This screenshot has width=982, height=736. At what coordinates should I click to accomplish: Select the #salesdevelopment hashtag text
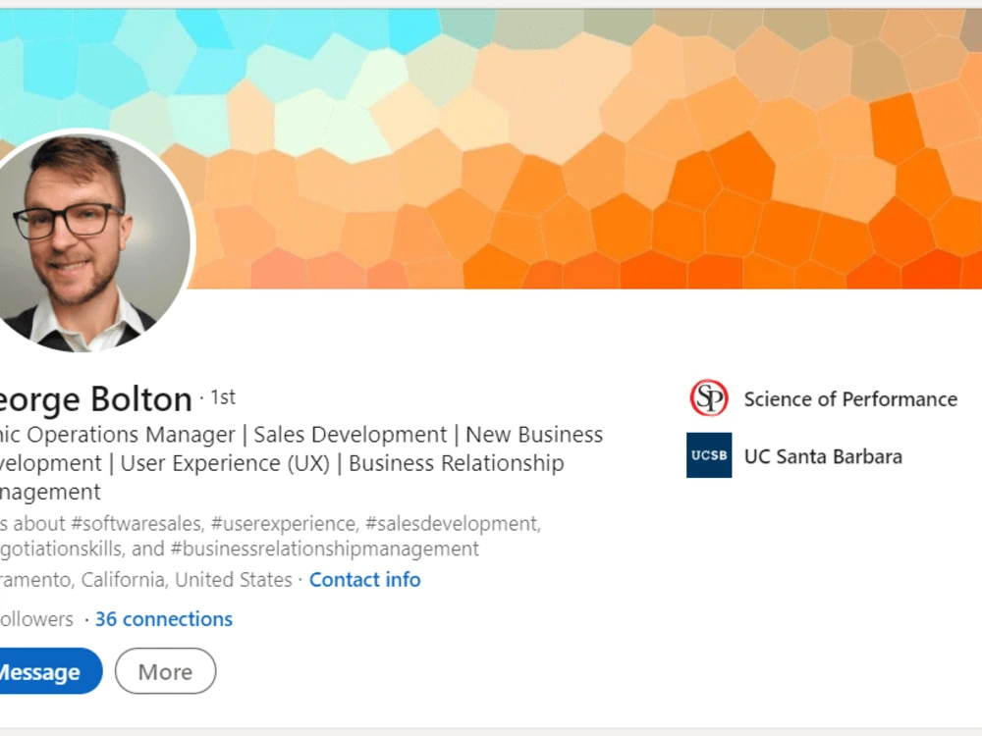tap(452, 523)
